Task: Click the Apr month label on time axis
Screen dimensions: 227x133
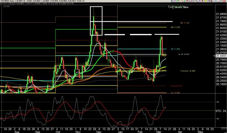Action: coord(180,132)
